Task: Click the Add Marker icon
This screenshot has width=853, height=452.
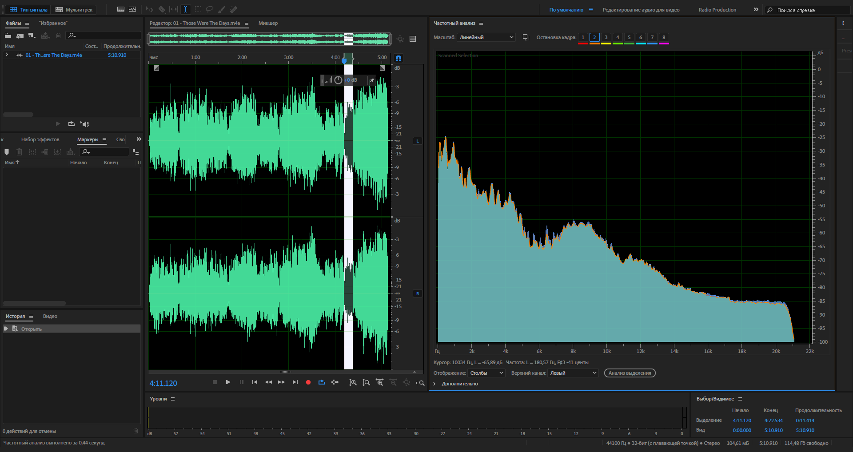Action: pyautogui.click(x=7, y=152)
